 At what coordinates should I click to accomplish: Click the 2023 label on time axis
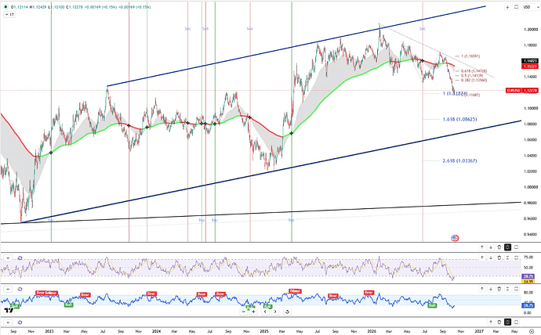[49, 331]
